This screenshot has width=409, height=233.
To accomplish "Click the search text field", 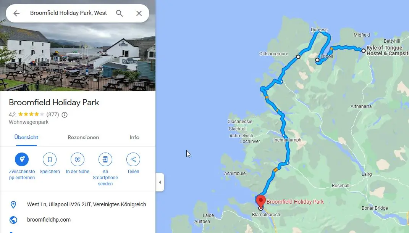I will (69, 13).
